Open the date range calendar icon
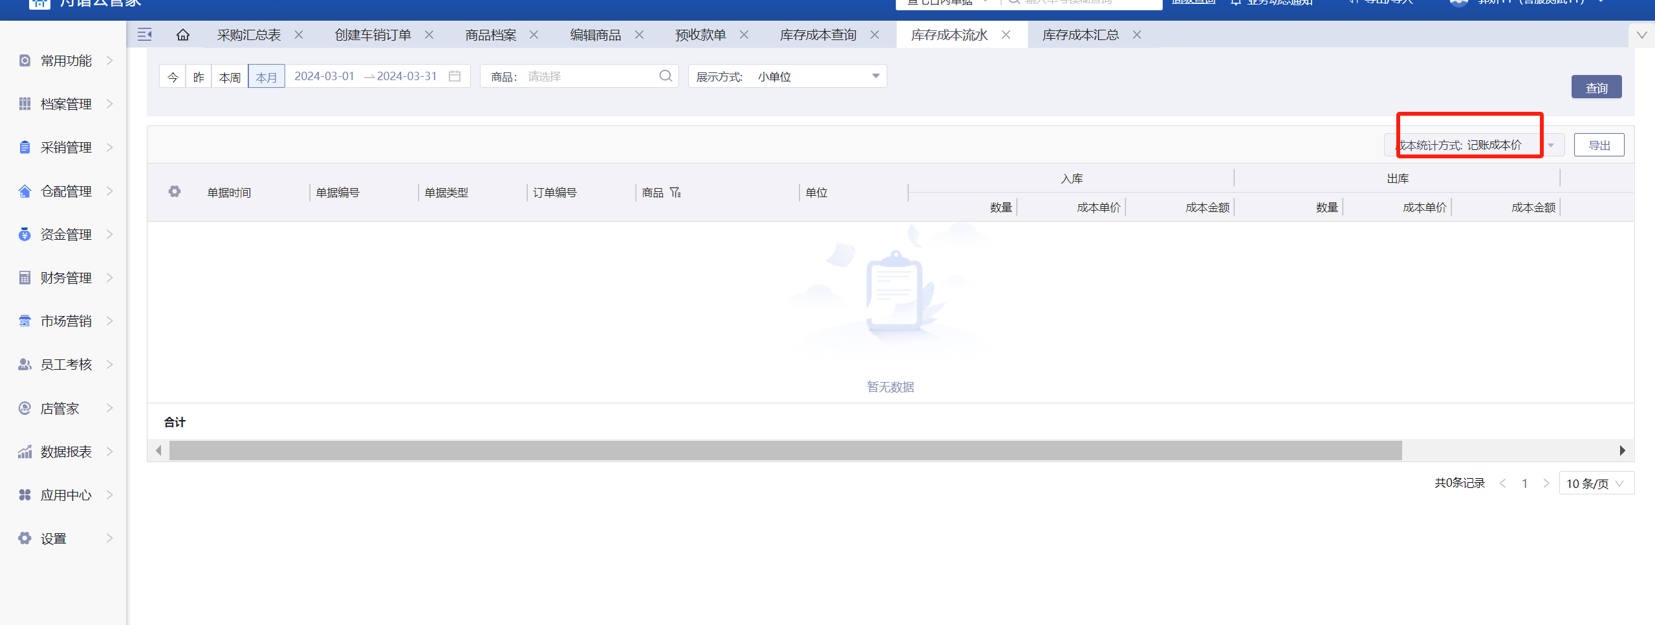 [x=455, y=76]
